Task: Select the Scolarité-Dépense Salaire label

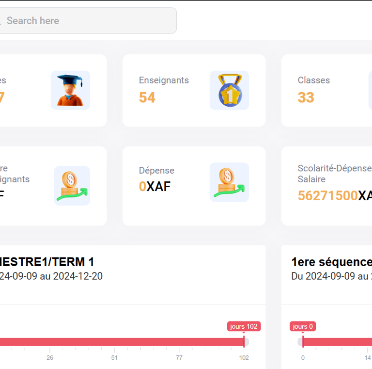Action: pyautogui.click(x=335, y=174)
